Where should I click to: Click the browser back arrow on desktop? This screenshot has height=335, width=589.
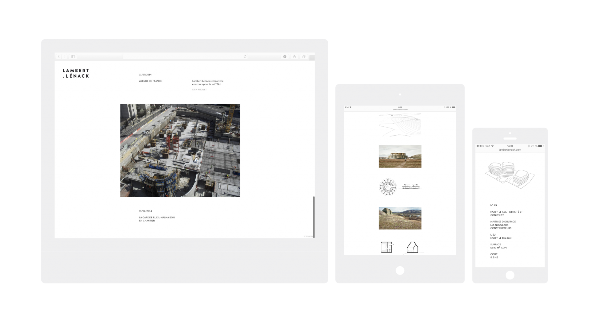[x=59, y=56]
